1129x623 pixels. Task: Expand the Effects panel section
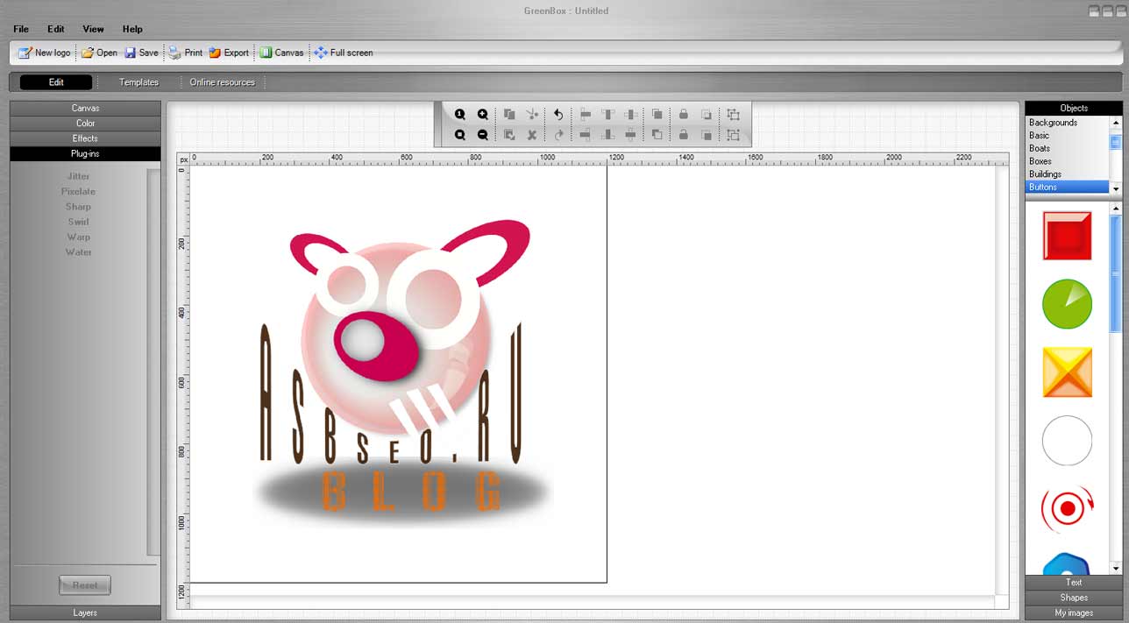pos(85,138)
